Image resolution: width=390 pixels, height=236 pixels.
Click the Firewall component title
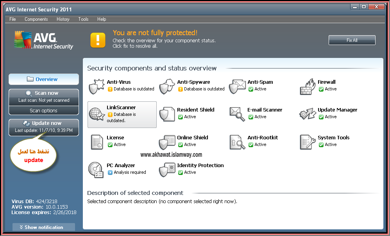(x=327, y=82)
